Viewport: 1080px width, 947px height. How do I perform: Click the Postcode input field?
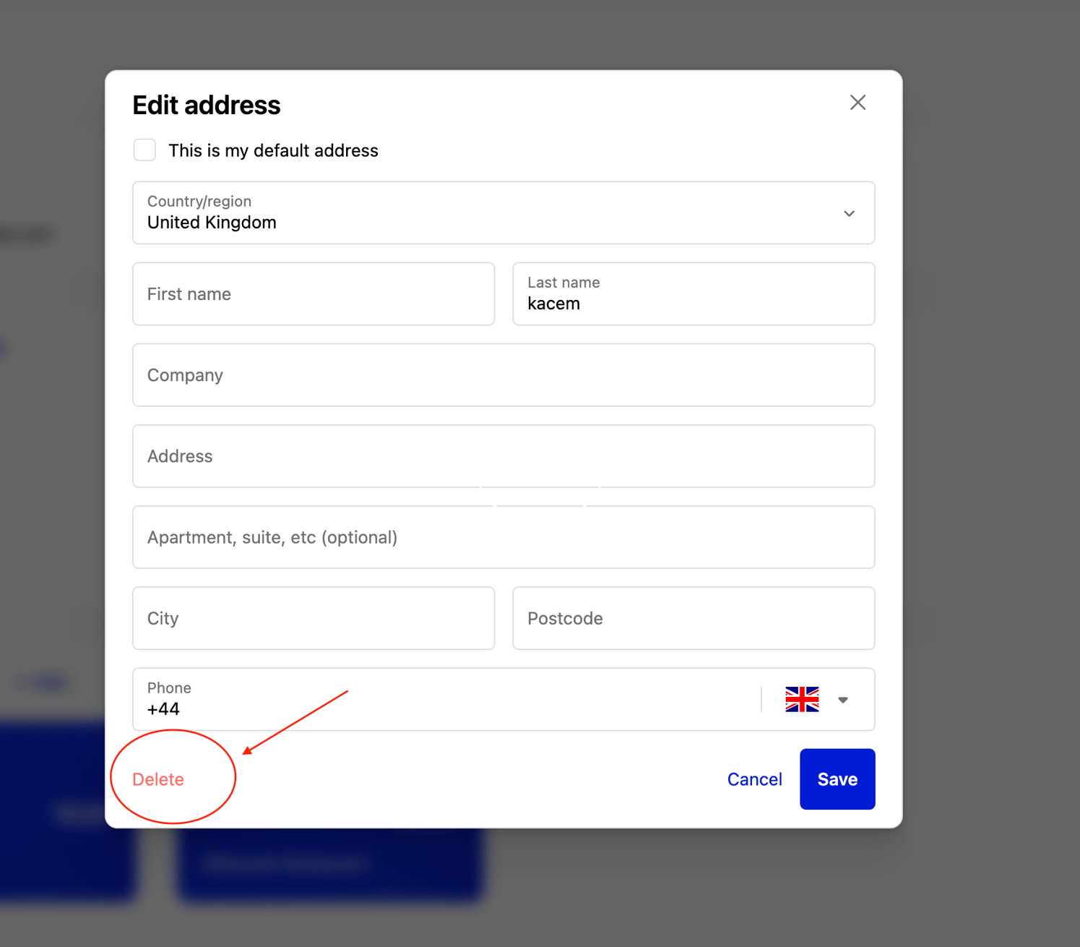pos(693,618)
